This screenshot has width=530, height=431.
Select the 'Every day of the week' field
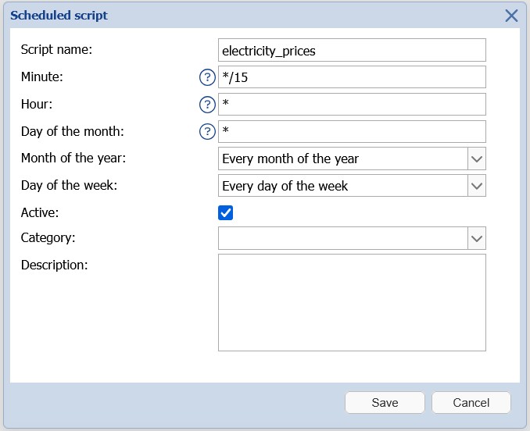342,186
